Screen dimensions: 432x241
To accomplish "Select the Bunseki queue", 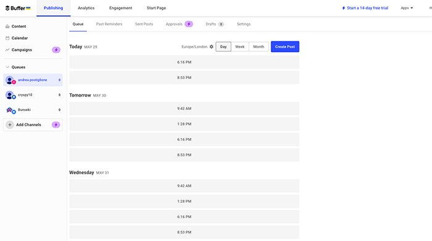I will point(33,110).
